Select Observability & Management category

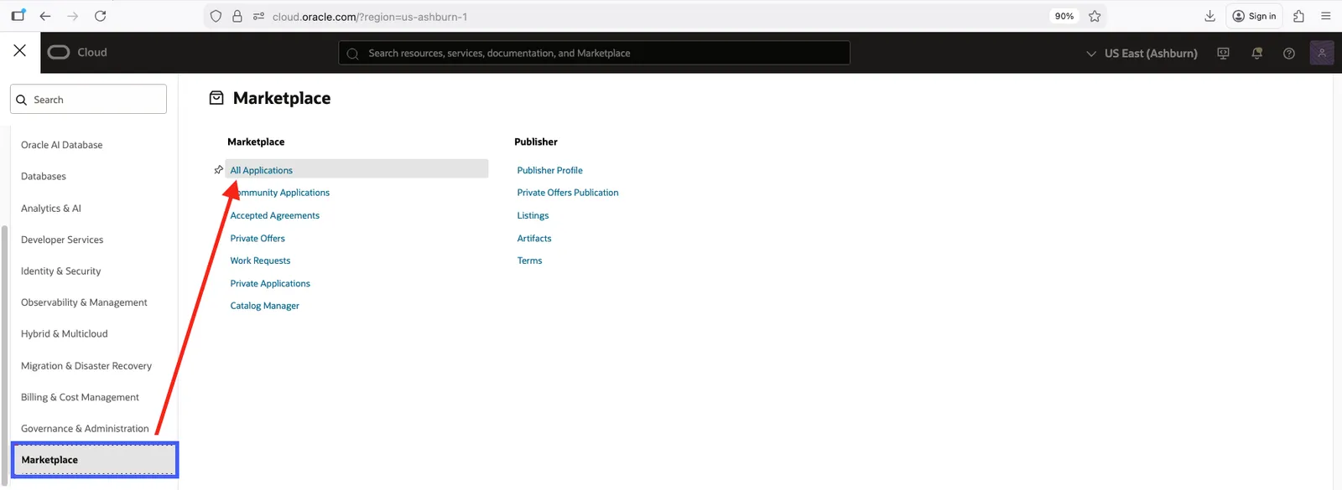(x=84, y=302)
